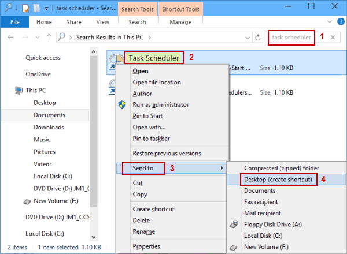The image size is (347, 254).
Task: Select DVD Drive (D:) JM1_C under This PC
Action: point(61,189)
